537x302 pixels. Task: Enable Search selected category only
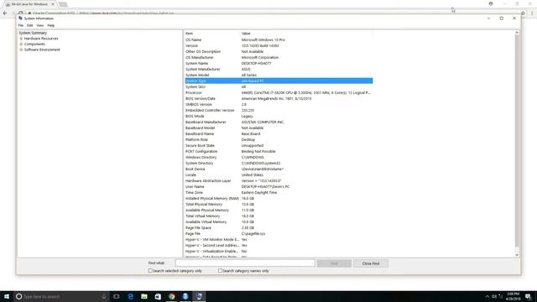click(x=150, y=270)
